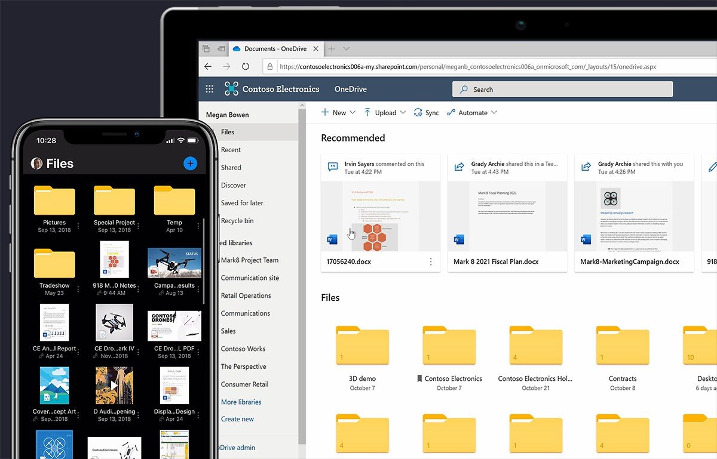The width and height of the screenshot is (717, 459).
Task: Open Special Project folder on phone
Action: tap(114, 201)
